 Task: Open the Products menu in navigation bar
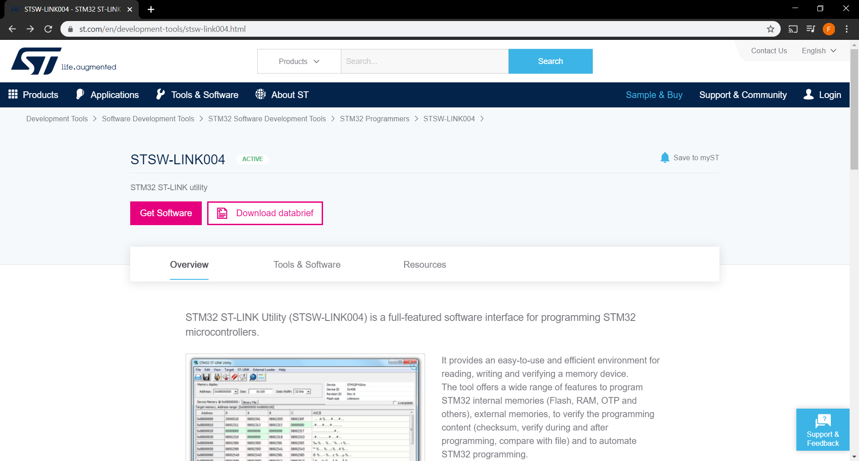click(x=34, y=95)
